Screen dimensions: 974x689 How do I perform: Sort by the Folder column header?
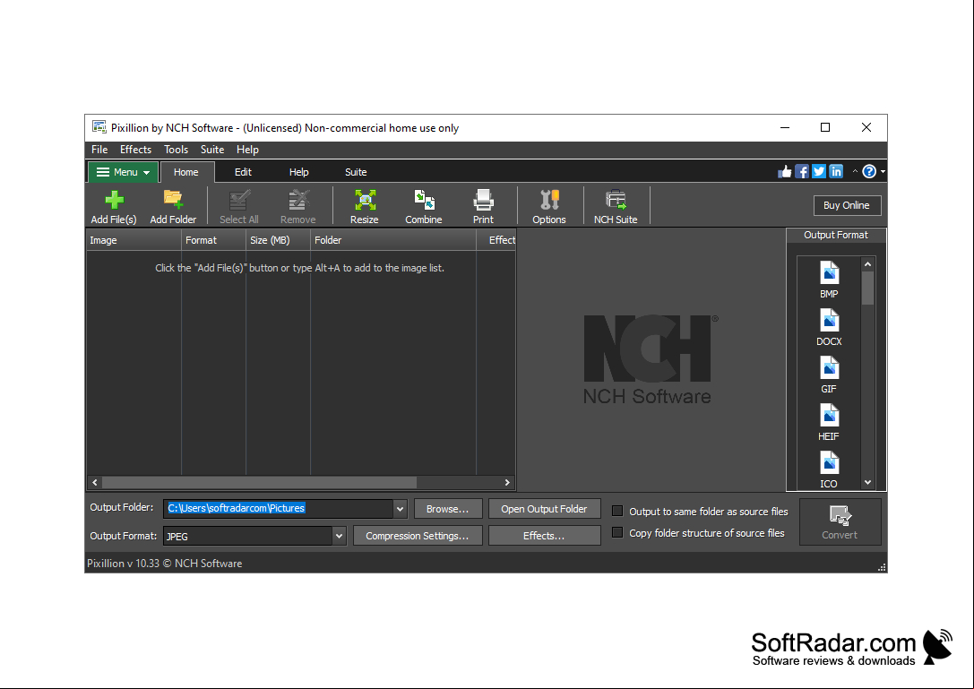coord(393,240)
